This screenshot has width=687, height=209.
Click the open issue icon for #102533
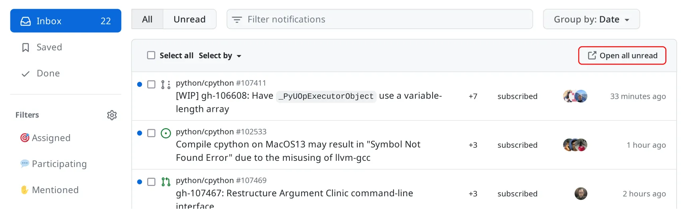click(x=166, y=133)
